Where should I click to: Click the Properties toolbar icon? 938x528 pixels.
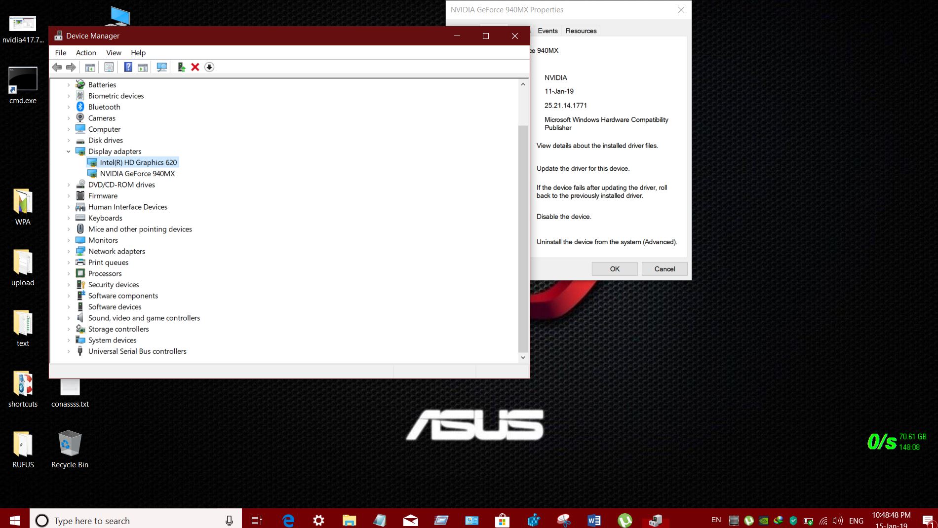pos(109,67)
